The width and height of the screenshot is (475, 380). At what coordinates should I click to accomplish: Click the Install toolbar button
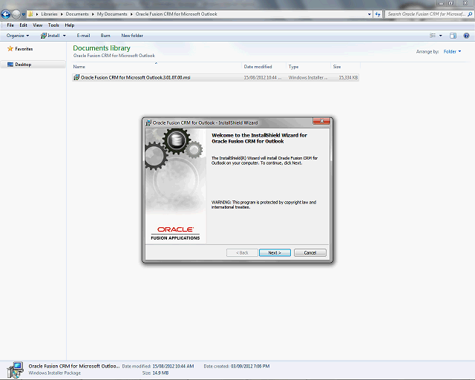(50, 36)
